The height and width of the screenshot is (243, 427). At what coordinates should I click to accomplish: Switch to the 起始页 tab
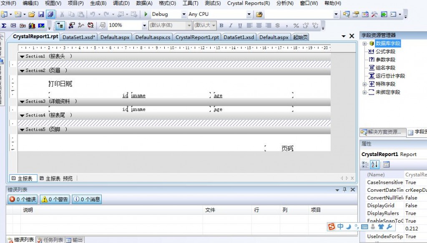[x=300, y=37]
